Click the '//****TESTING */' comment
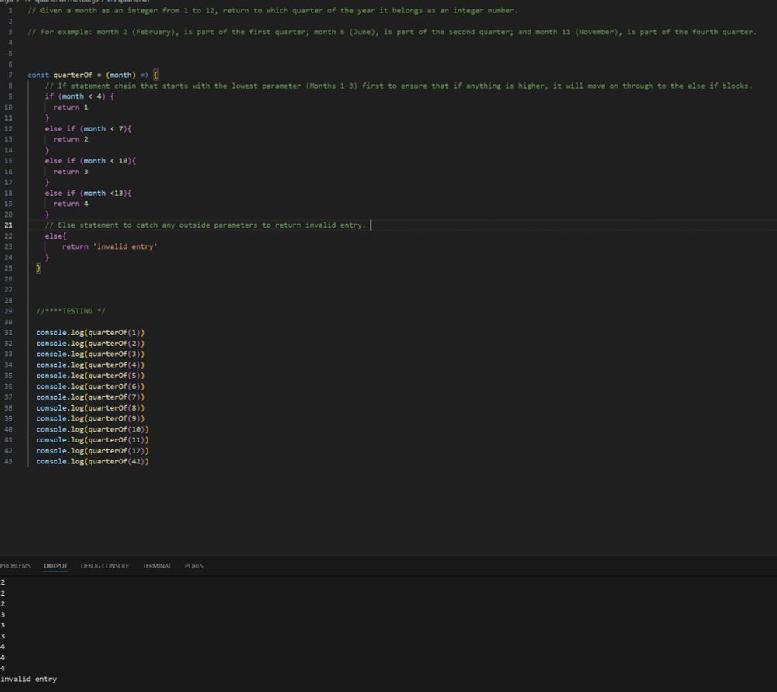Screen dimensions: 777x692 [71, 311]
